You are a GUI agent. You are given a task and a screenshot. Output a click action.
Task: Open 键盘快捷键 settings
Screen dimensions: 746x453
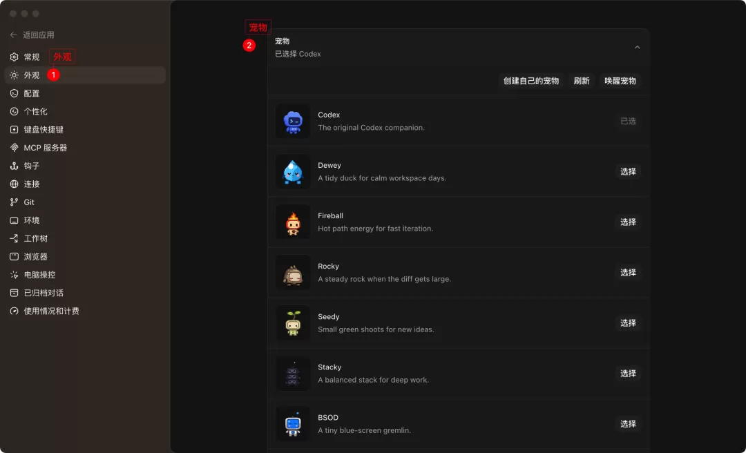click(x=44, y=129)
